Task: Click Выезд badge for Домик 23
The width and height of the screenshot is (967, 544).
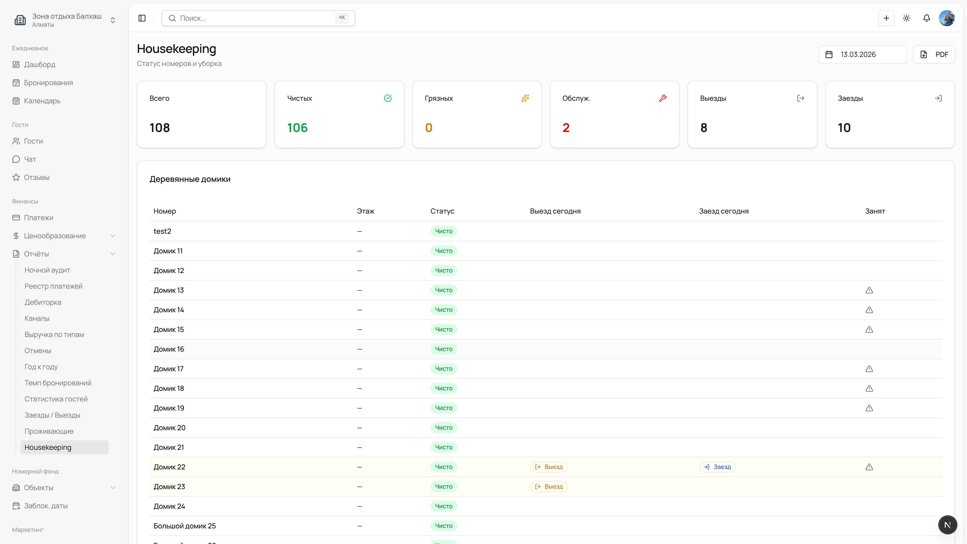Action: (549, 487)
